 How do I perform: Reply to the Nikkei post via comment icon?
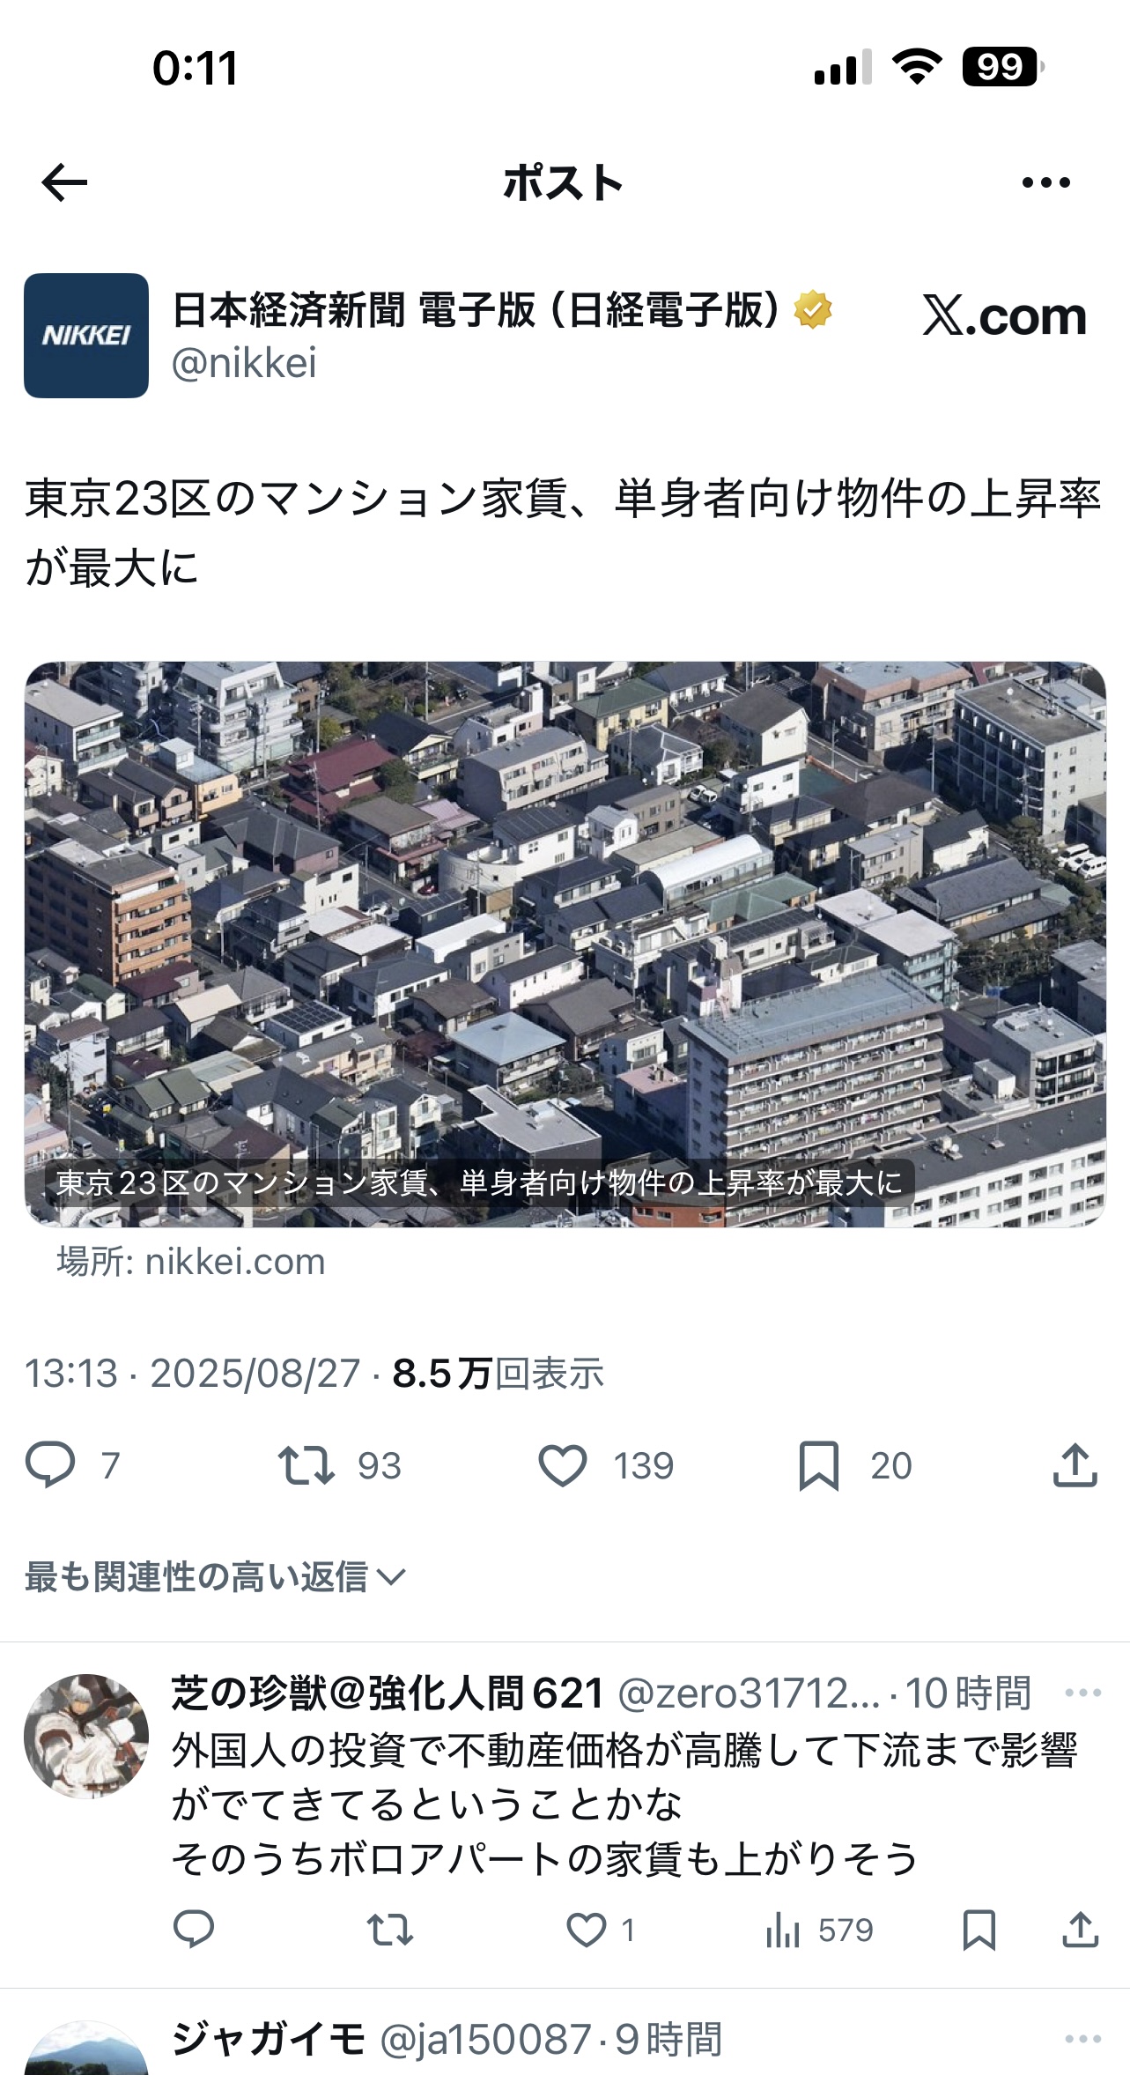(50, 1465)
